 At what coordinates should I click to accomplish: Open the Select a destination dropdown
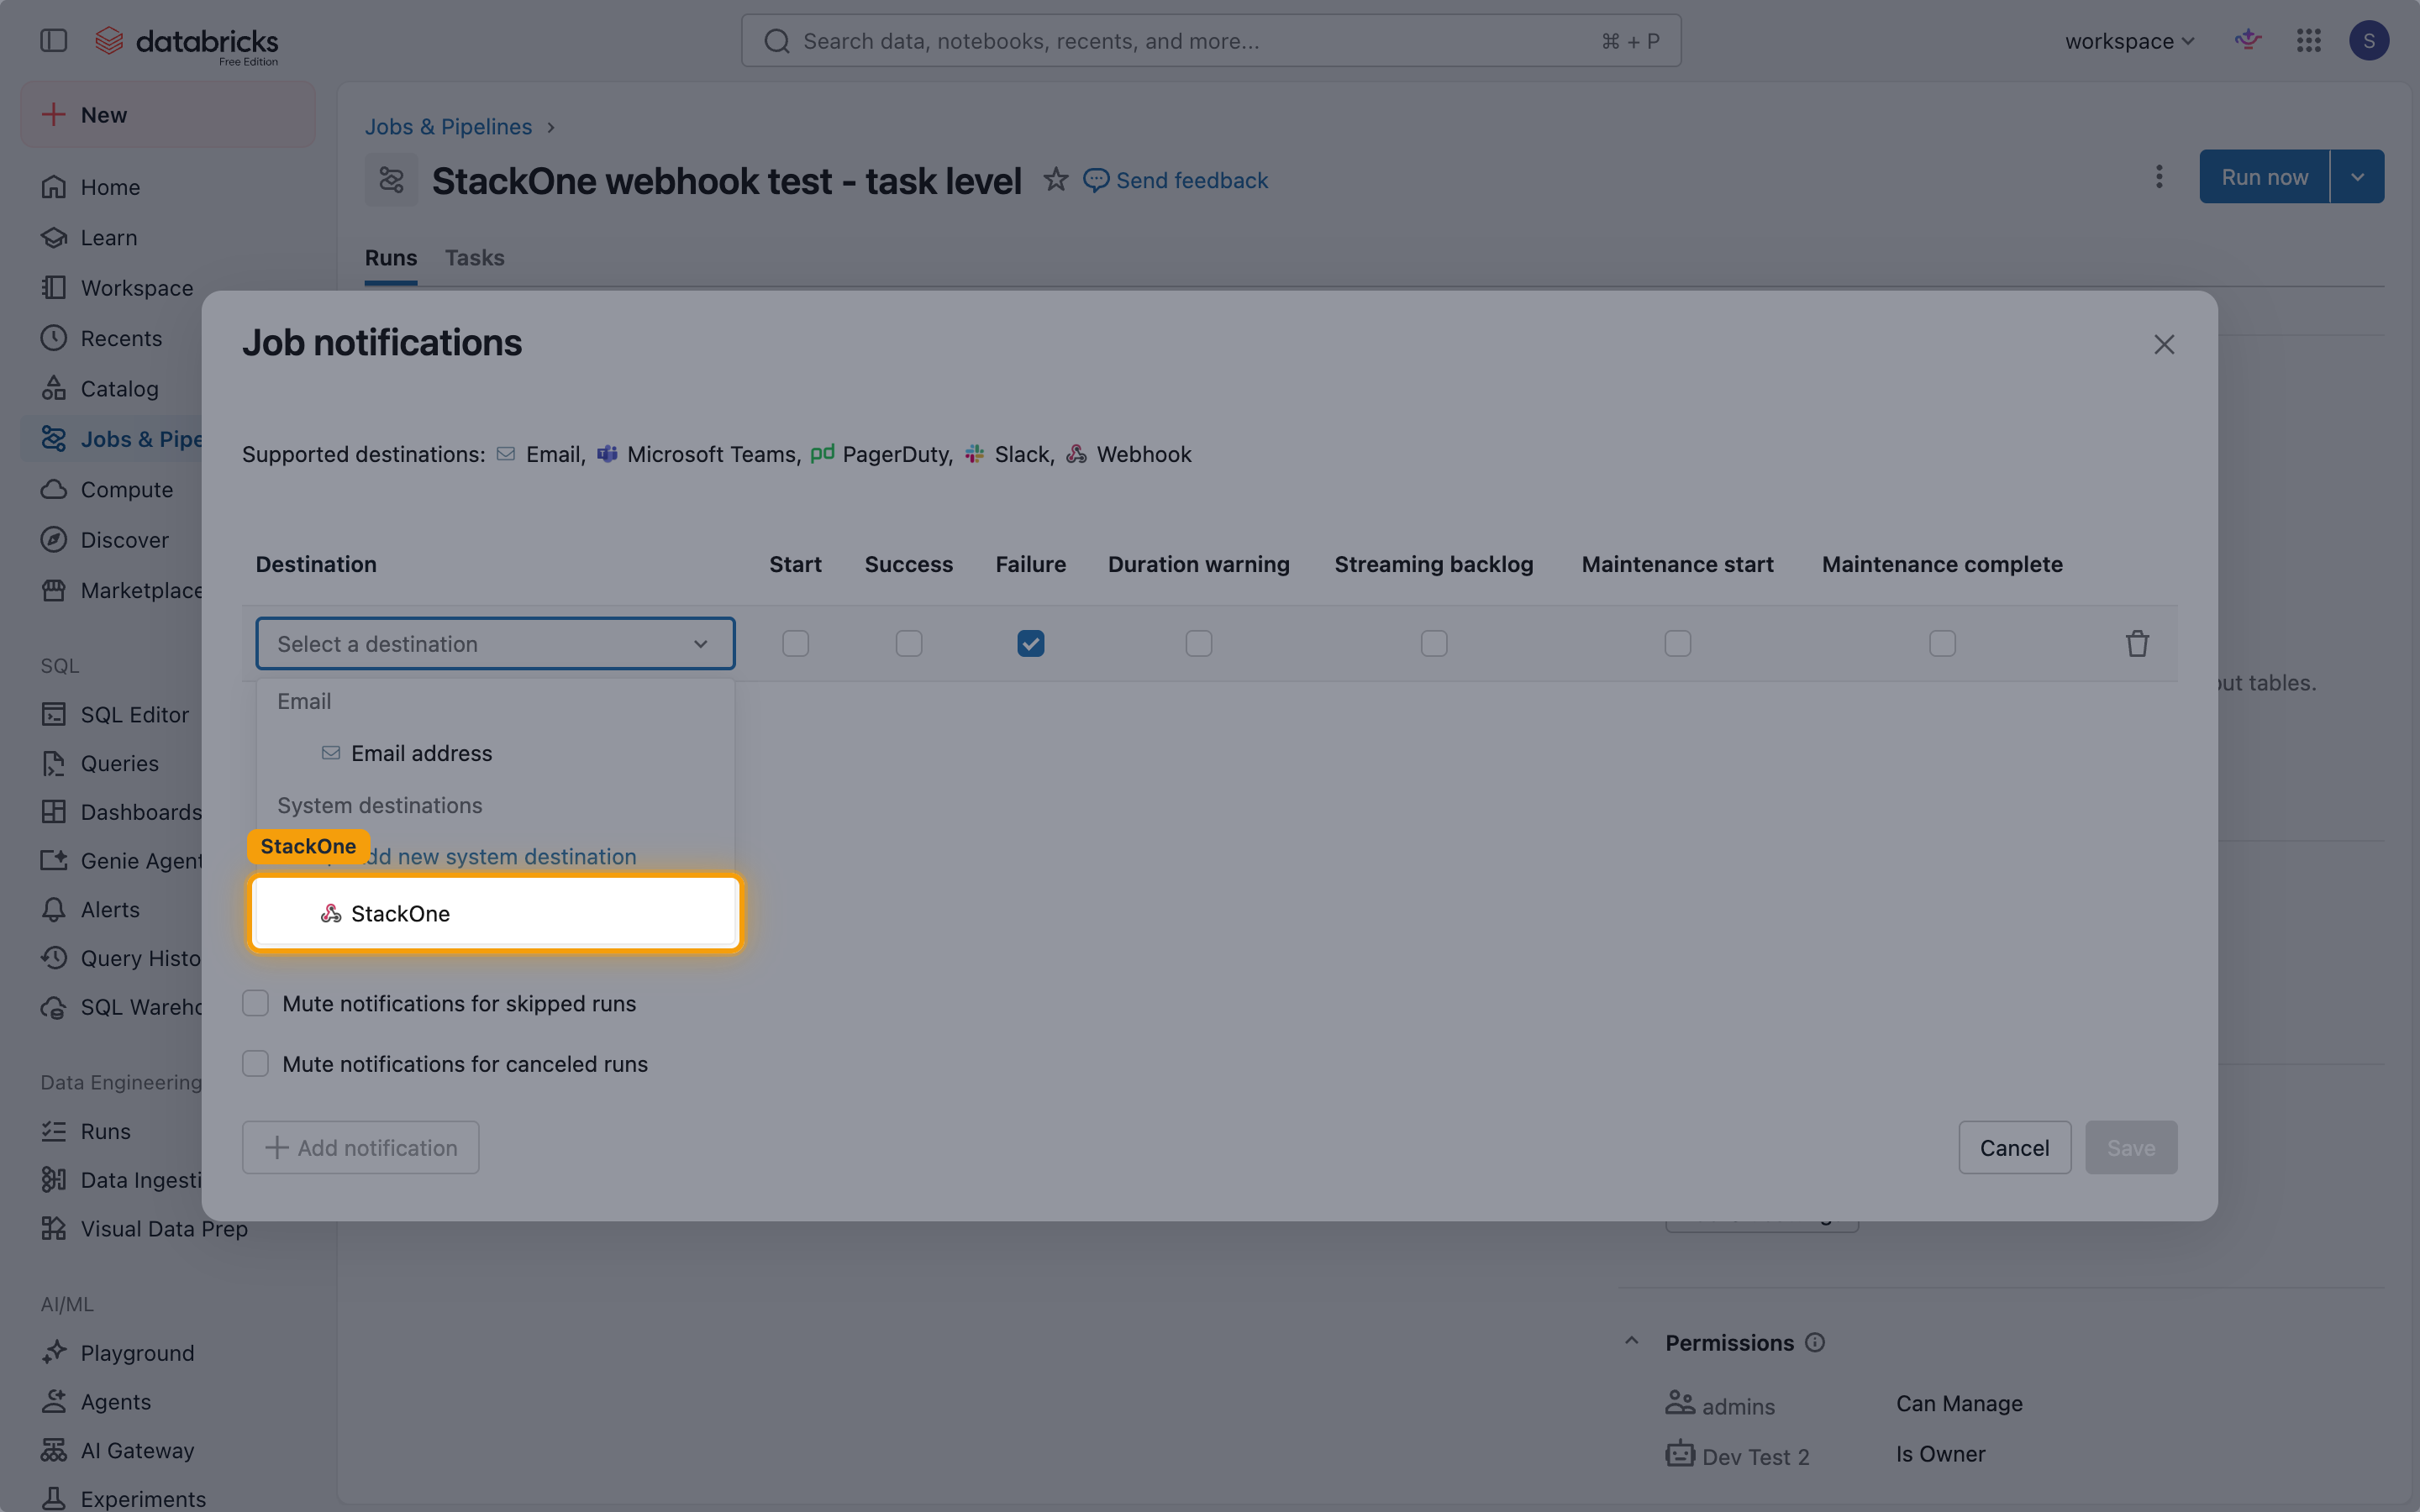coord(495,643)
